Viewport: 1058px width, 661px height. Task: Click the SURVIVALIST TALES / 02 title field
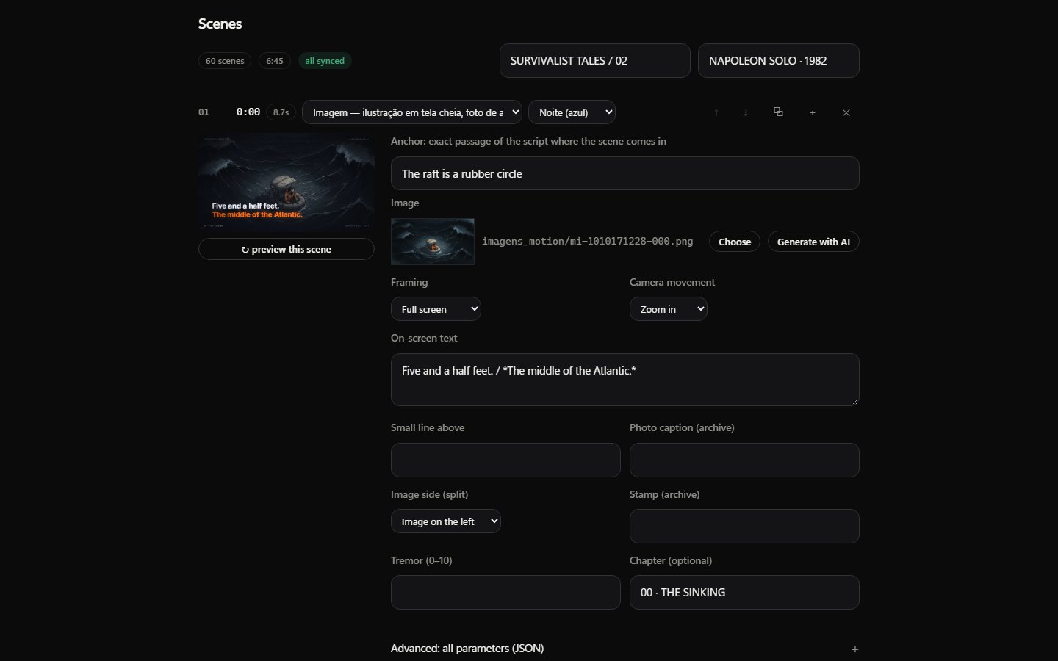[x=595, y=61]
